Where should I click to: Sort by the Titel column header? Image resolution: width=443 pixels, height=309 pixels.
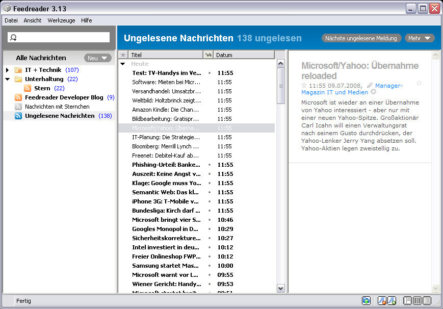tap(166, 55)
